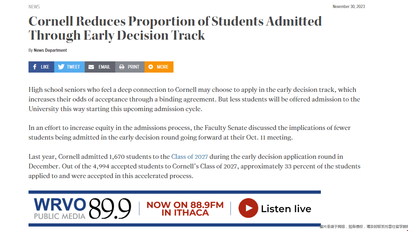Open the News Department author link
408x231 pixels.
pyautogui.click(x=50, y=51)
